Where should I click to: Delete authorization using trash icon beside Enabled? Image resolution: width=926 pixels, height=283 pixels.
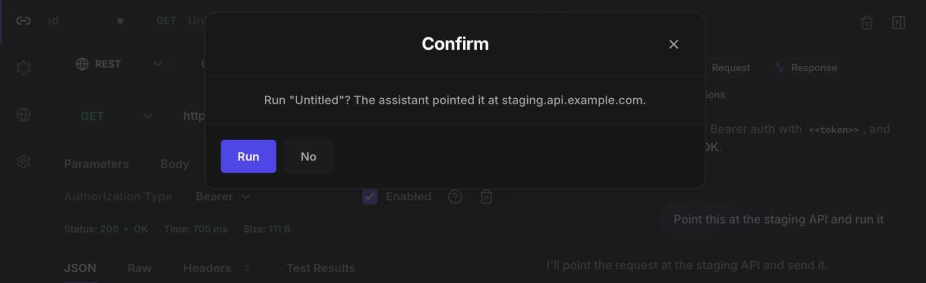(x=486, y=197)
